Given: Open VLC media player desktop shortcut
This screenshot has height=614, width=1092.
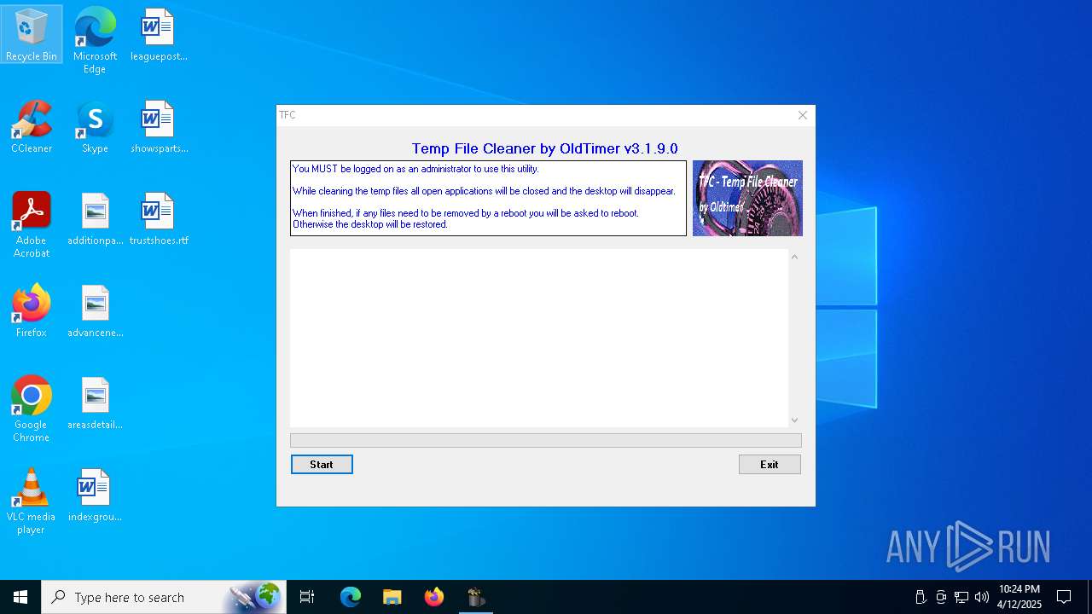Looking at the screenshot, I should tap(32, 501).
